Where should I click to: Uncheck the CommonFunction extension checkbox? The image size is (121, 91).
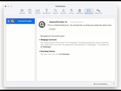coord(9,21)
